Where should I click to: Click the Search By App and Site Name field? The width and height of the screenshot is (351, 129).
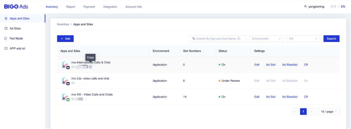pos(218,39)
